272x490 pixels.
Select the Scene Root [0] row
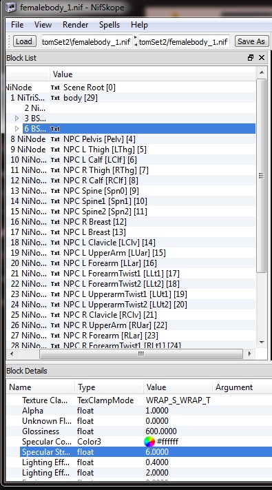pos(131,88)
